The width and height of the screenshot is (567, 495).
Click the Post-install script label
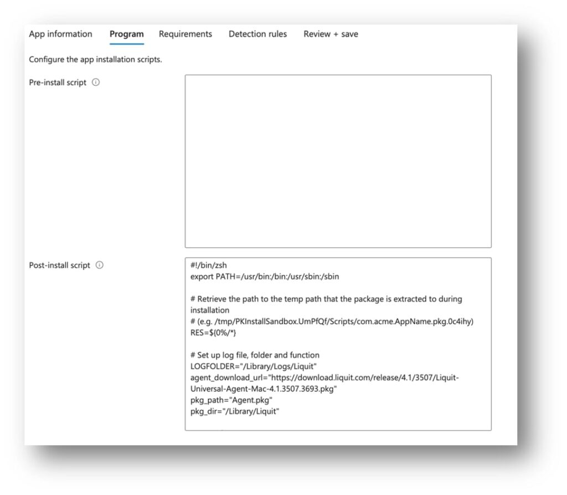click(61, 265)
